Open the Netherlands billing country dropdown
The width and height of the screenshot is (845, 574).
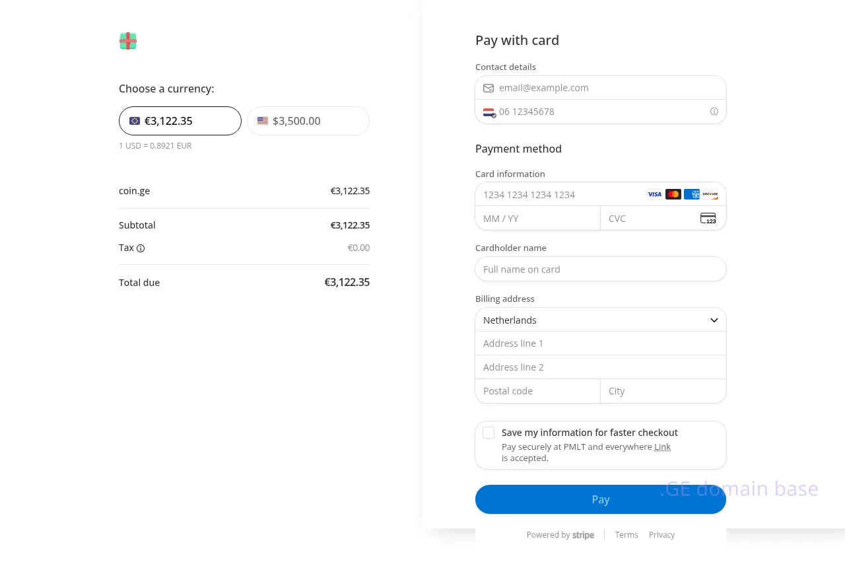click(x=600, y=320)
